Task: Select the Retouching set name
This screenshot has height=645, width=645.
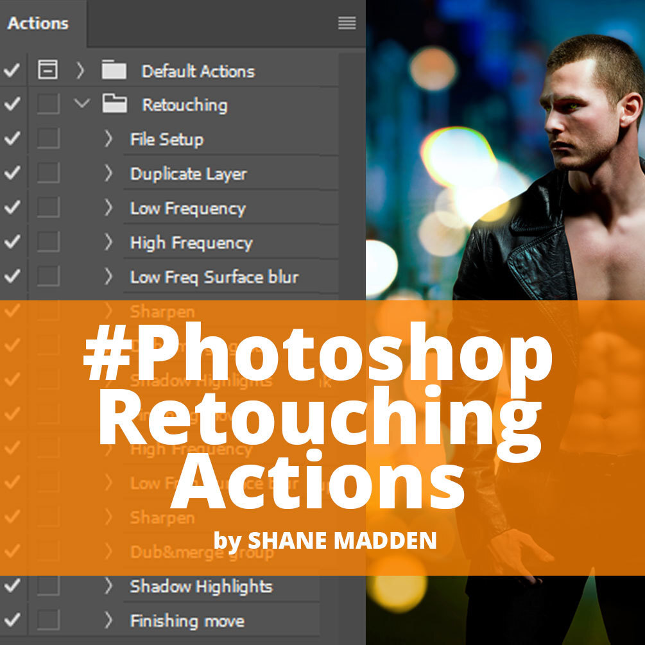Action: (185, 105)
